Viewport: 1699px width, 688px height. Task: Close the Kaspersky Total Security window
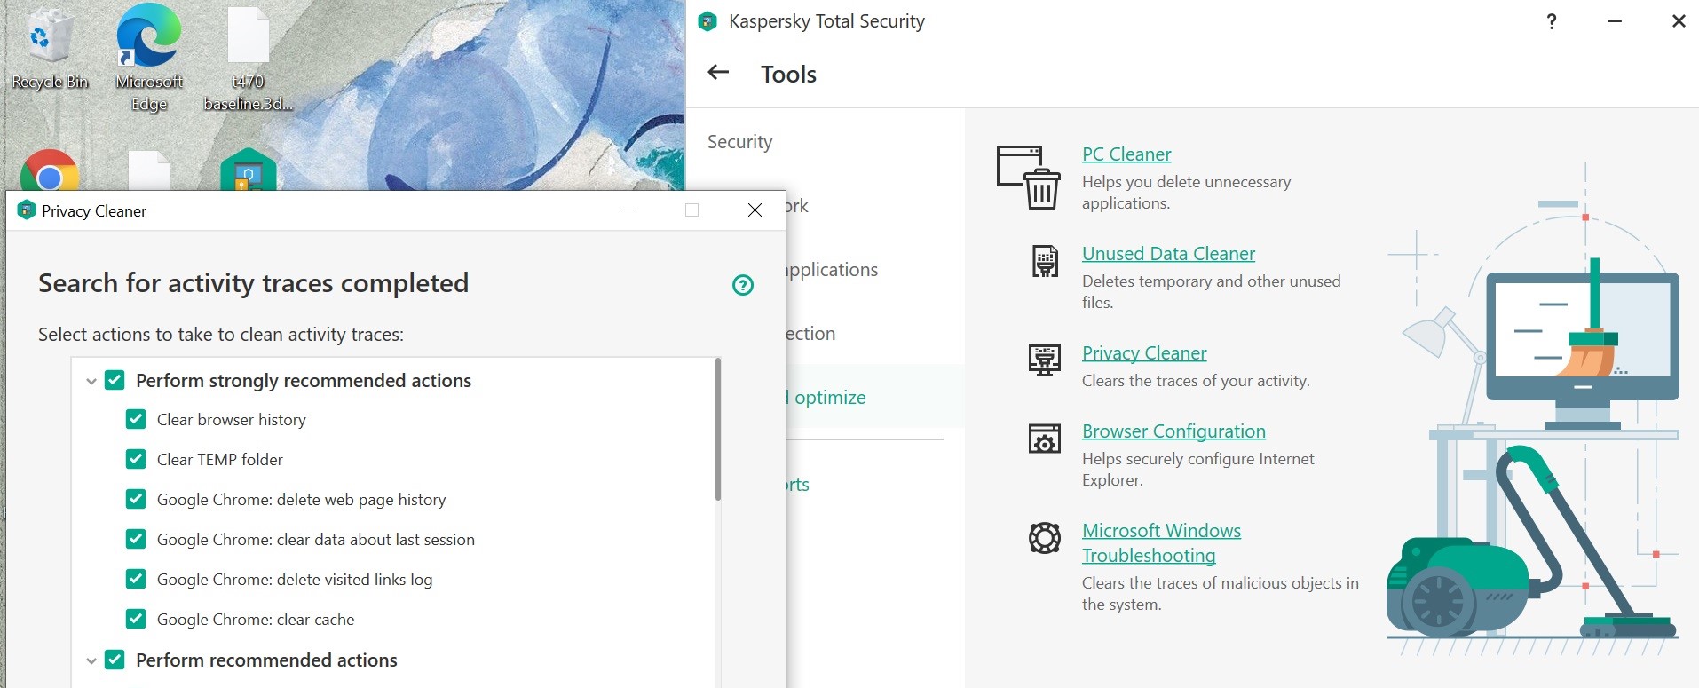click(x=1679, y=21)
